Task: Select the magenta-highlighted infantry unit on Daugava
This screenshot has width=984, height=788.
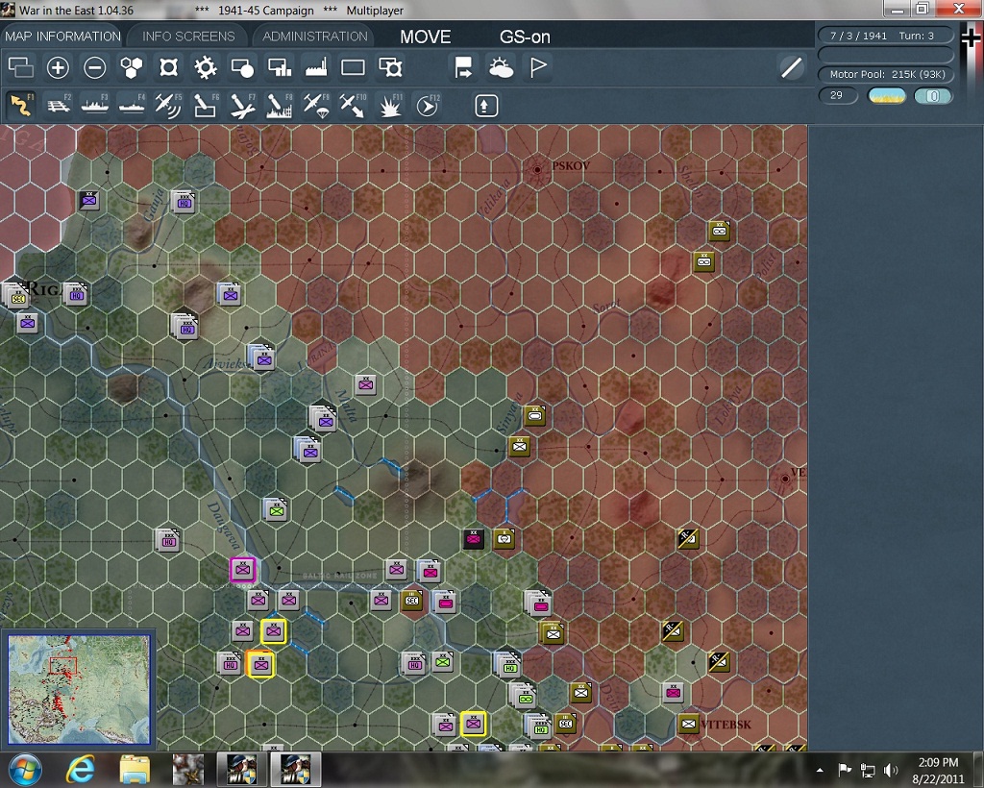Action: tap(243, 570)
